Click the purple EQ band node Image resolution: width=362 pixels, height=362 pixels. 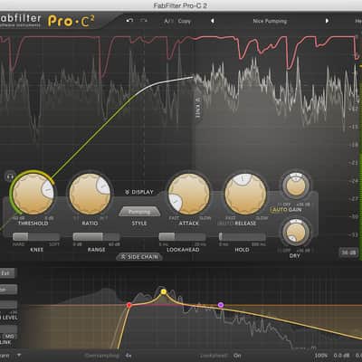click(221, 305)
